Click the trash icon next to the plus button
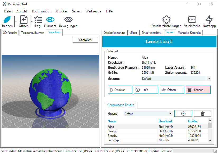Viewport: 218px width, 154px height. pyautogui.click(x=203, y=114)
